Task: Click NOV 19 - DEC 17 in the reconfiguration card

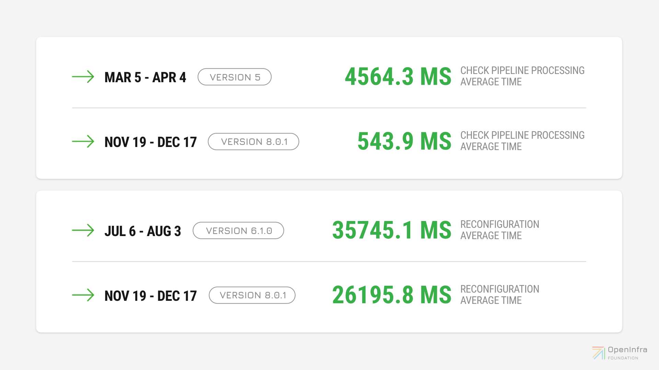Action: tap(151, 296)
